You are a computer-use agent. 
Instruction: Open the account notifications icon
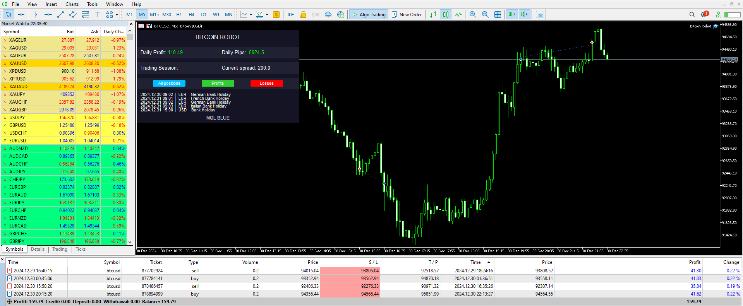click(704, 14)
